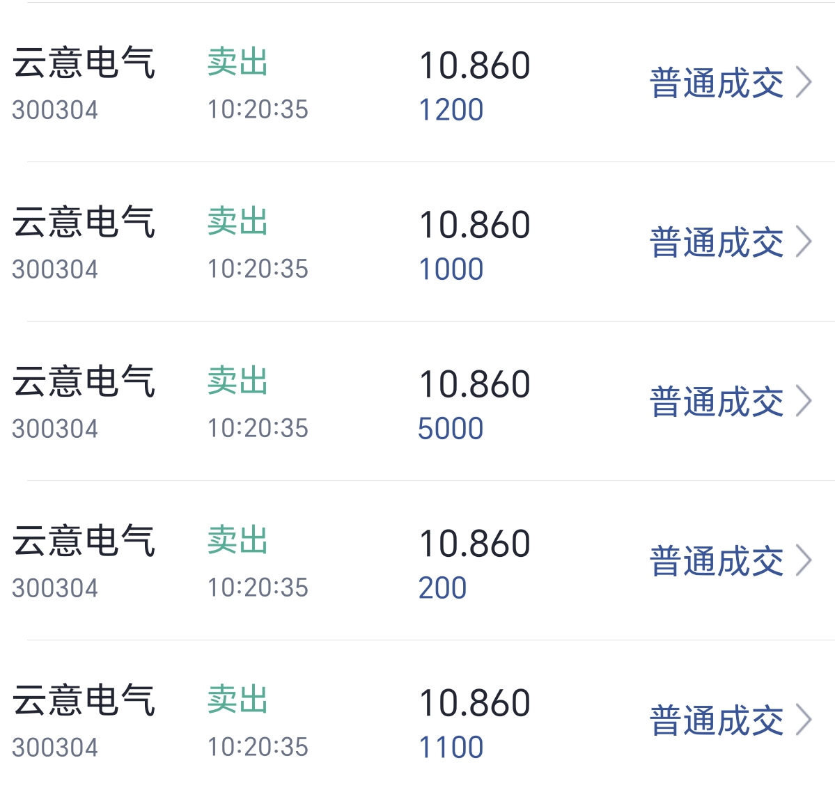Select the quantity 1000
The image size is (835, 797).
point(451,269)
